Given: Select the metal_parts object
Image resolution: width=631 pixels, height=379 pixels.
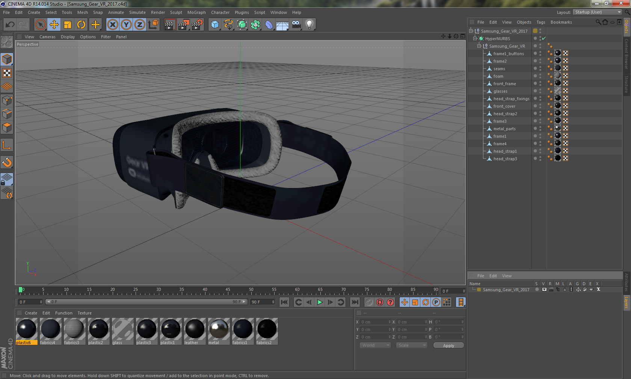Looking at the screenshot, I should (504, 129).
